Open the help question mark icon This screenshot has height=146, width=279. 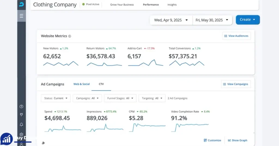pyautogui.click(x=21, y=106)
